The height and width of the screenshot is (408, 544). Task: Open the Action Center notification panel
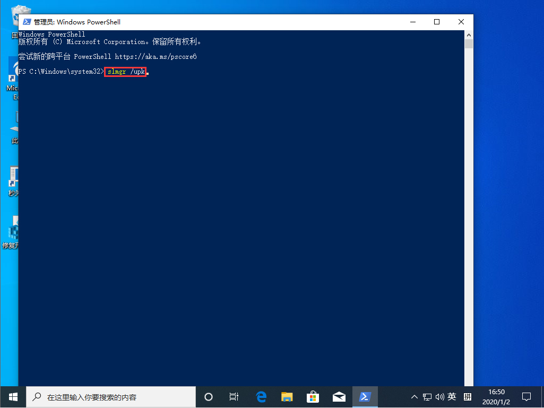click(526, 396)
